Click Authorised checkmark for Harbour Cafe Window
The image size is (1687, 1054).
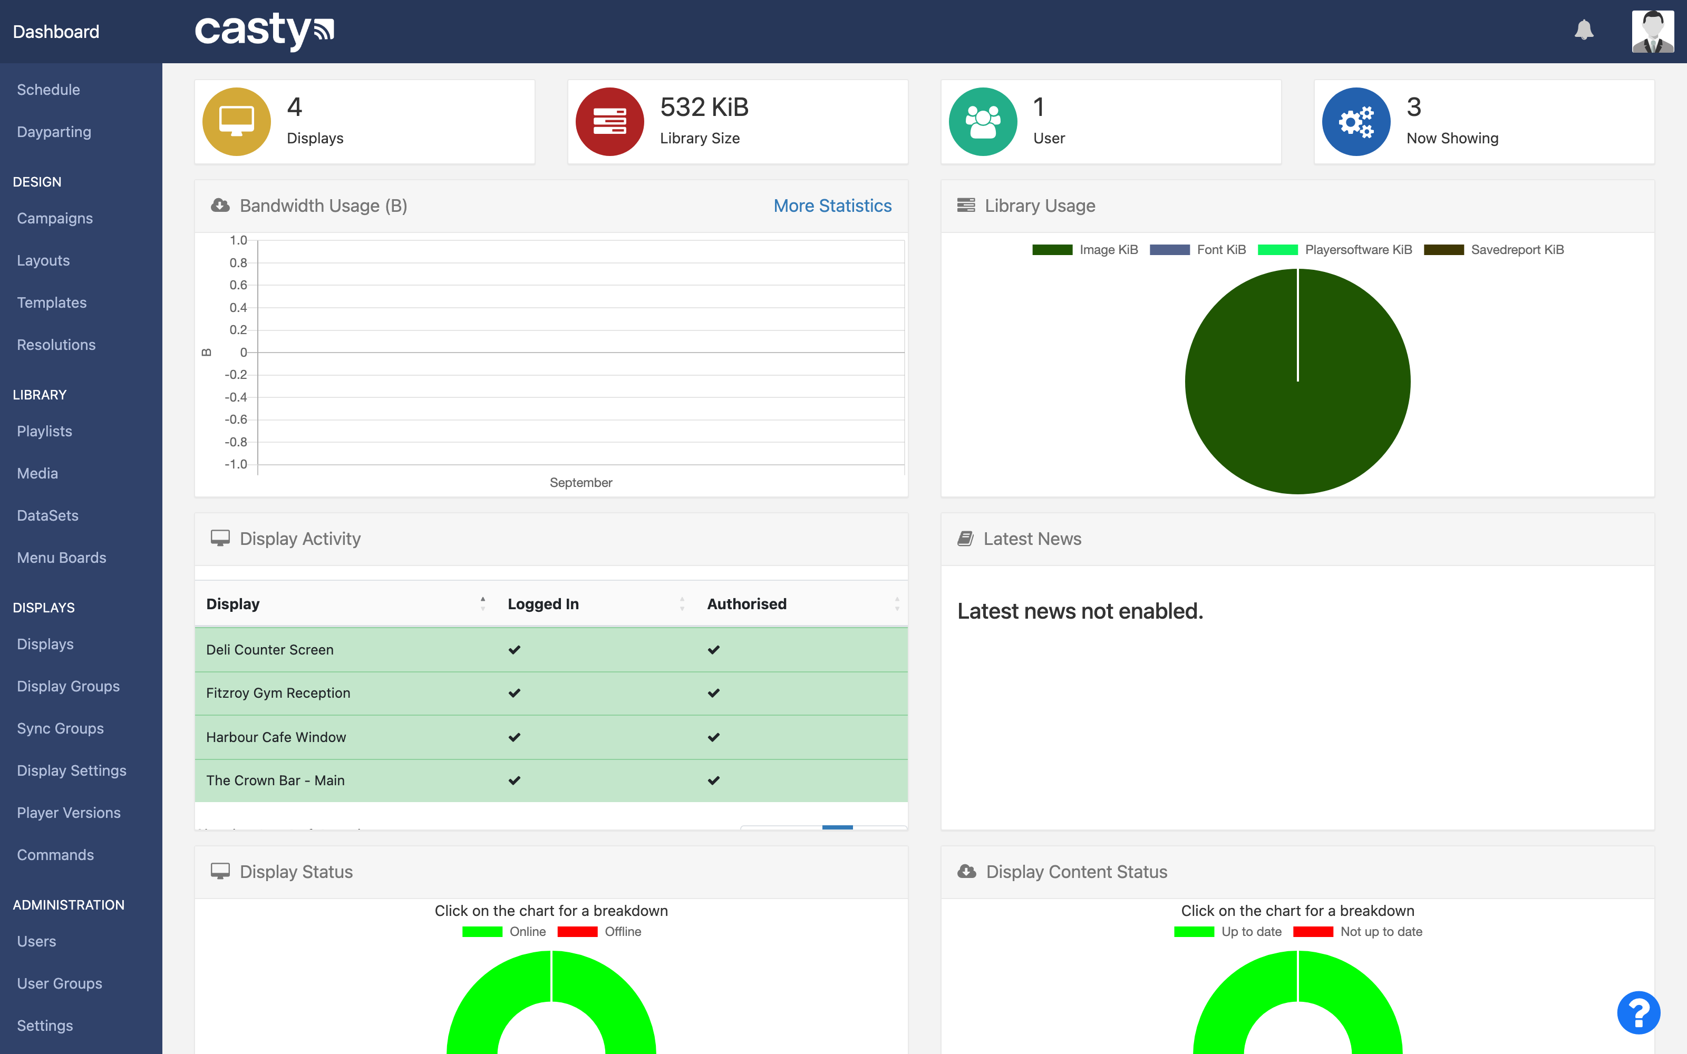pyautogui.click(x=714, y=737)
